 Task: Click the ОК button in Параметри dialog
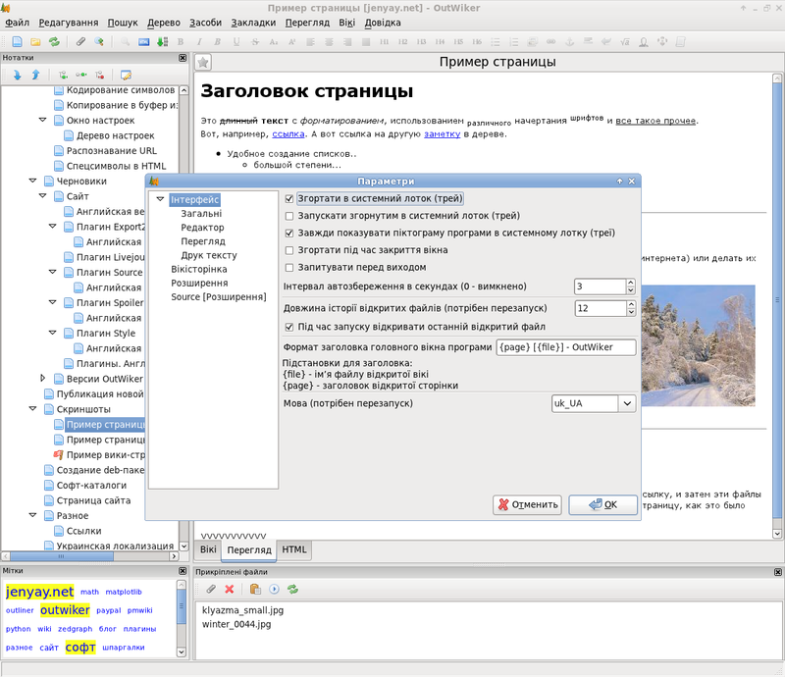602,504
